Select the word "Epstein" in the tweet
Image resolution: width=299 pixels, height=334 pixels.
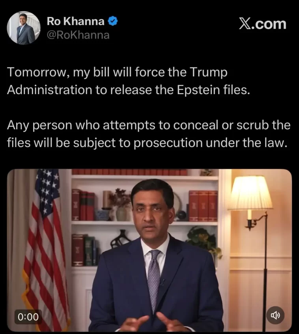click(198, 90)
